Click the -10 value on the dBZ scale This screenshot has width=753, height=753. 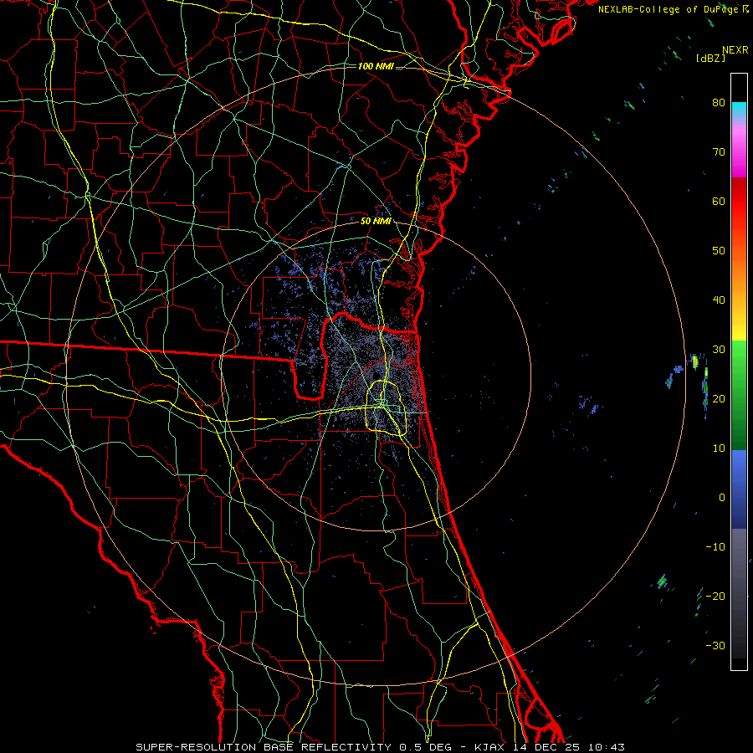[x=715, y=547]
